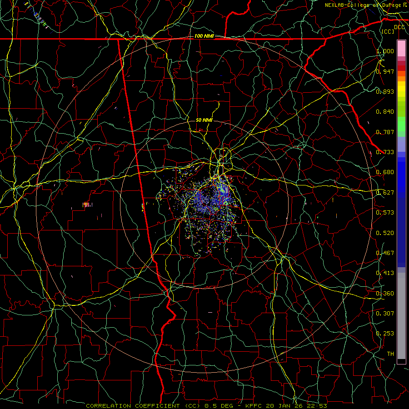Click the 0.573 scale value
The width and height of the screenshot is (409, 409).
(385, 213)
